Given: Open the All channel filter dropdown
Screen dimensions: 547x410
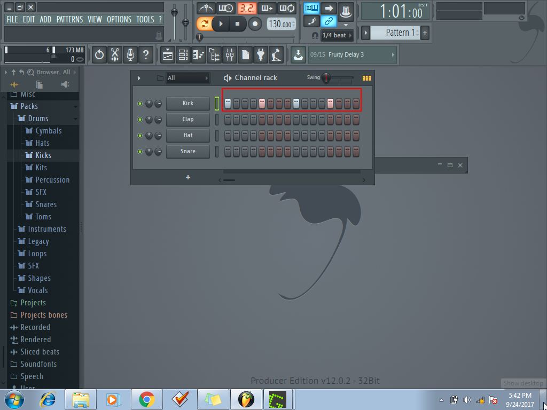Looking at the screenshot, I should click(x=187, y=78).
